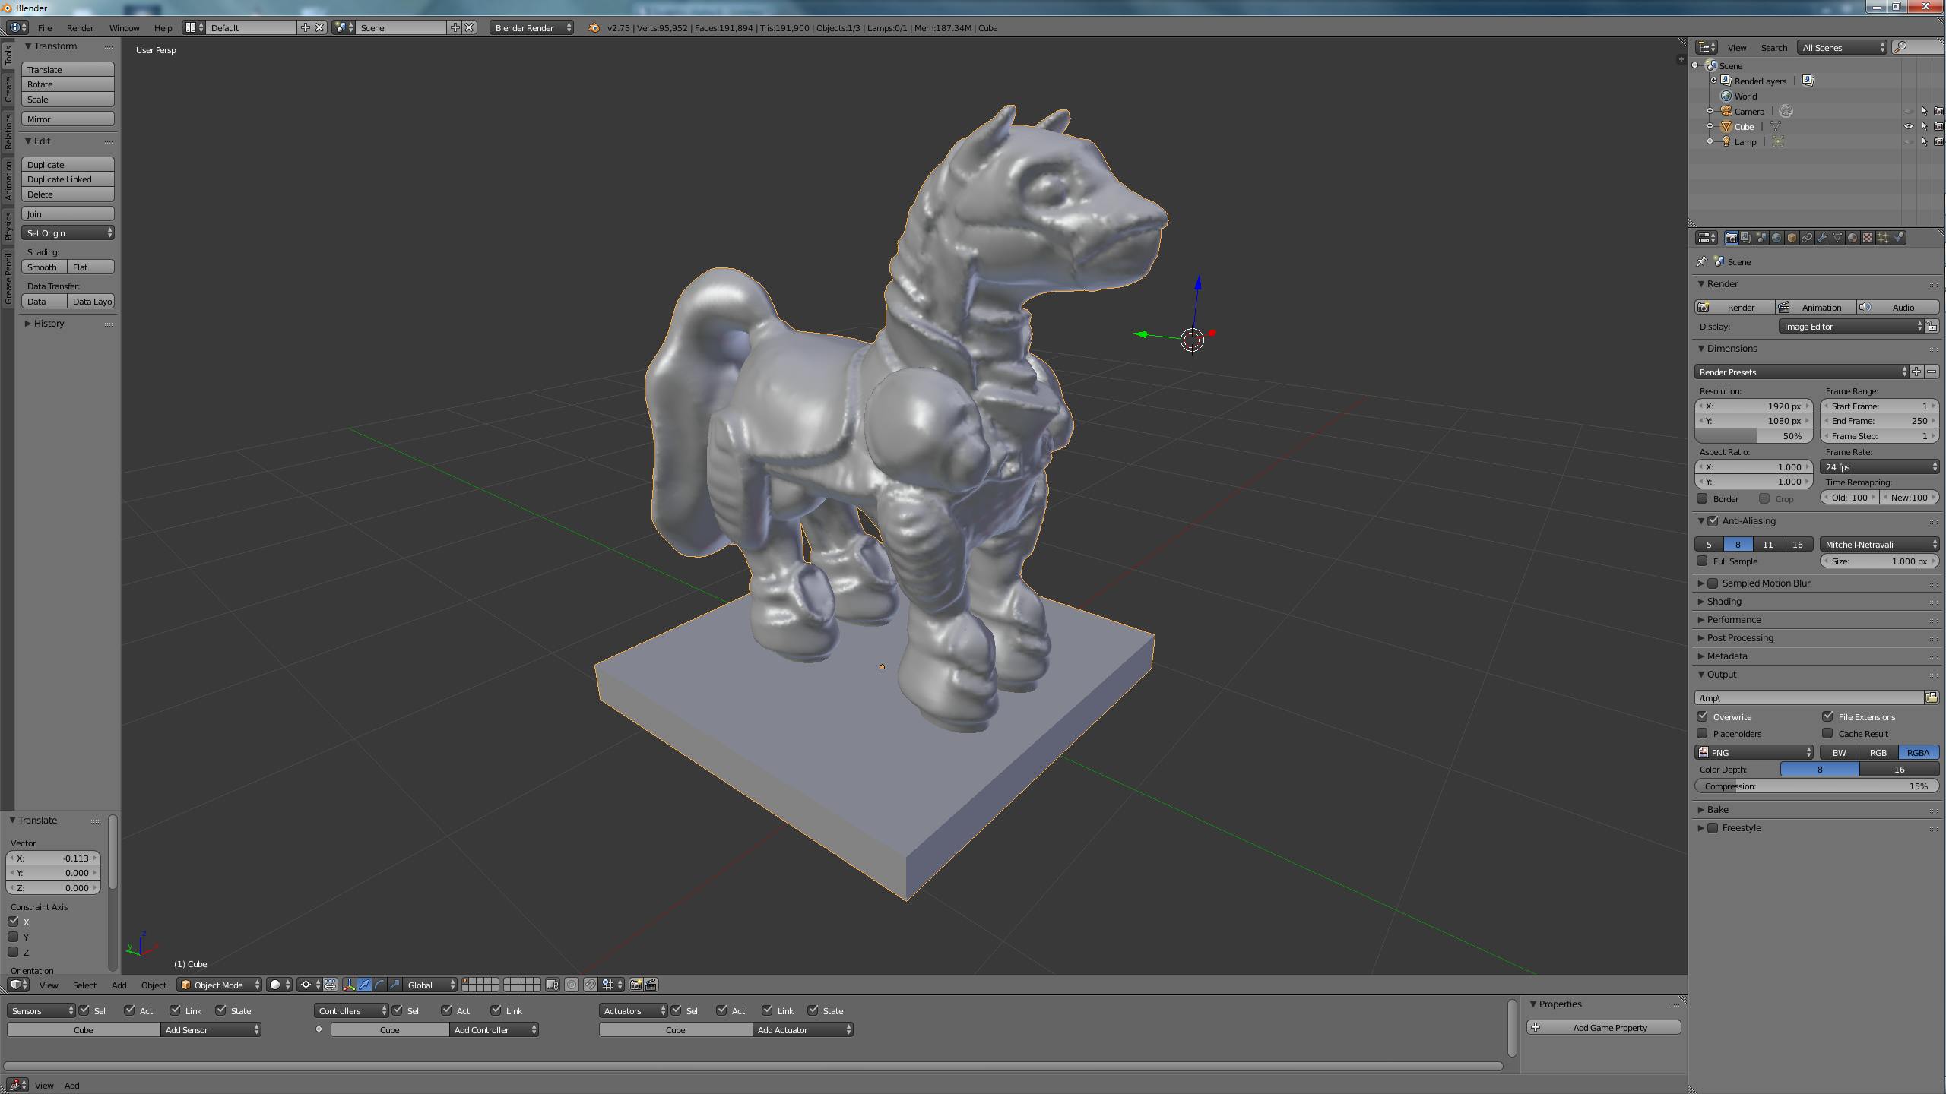This screenshot has width=1946, height=1094.
Task: Toggle the Anti-Aliasing checkbox
Action: 1713,520
